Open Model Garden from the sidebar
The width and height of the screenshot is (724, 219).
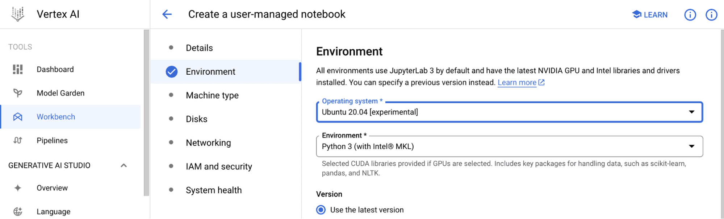70,93
